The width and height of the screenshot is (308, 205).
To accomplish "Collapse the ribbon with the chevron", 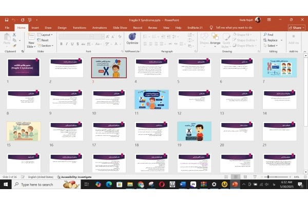I will coord(304,52).
